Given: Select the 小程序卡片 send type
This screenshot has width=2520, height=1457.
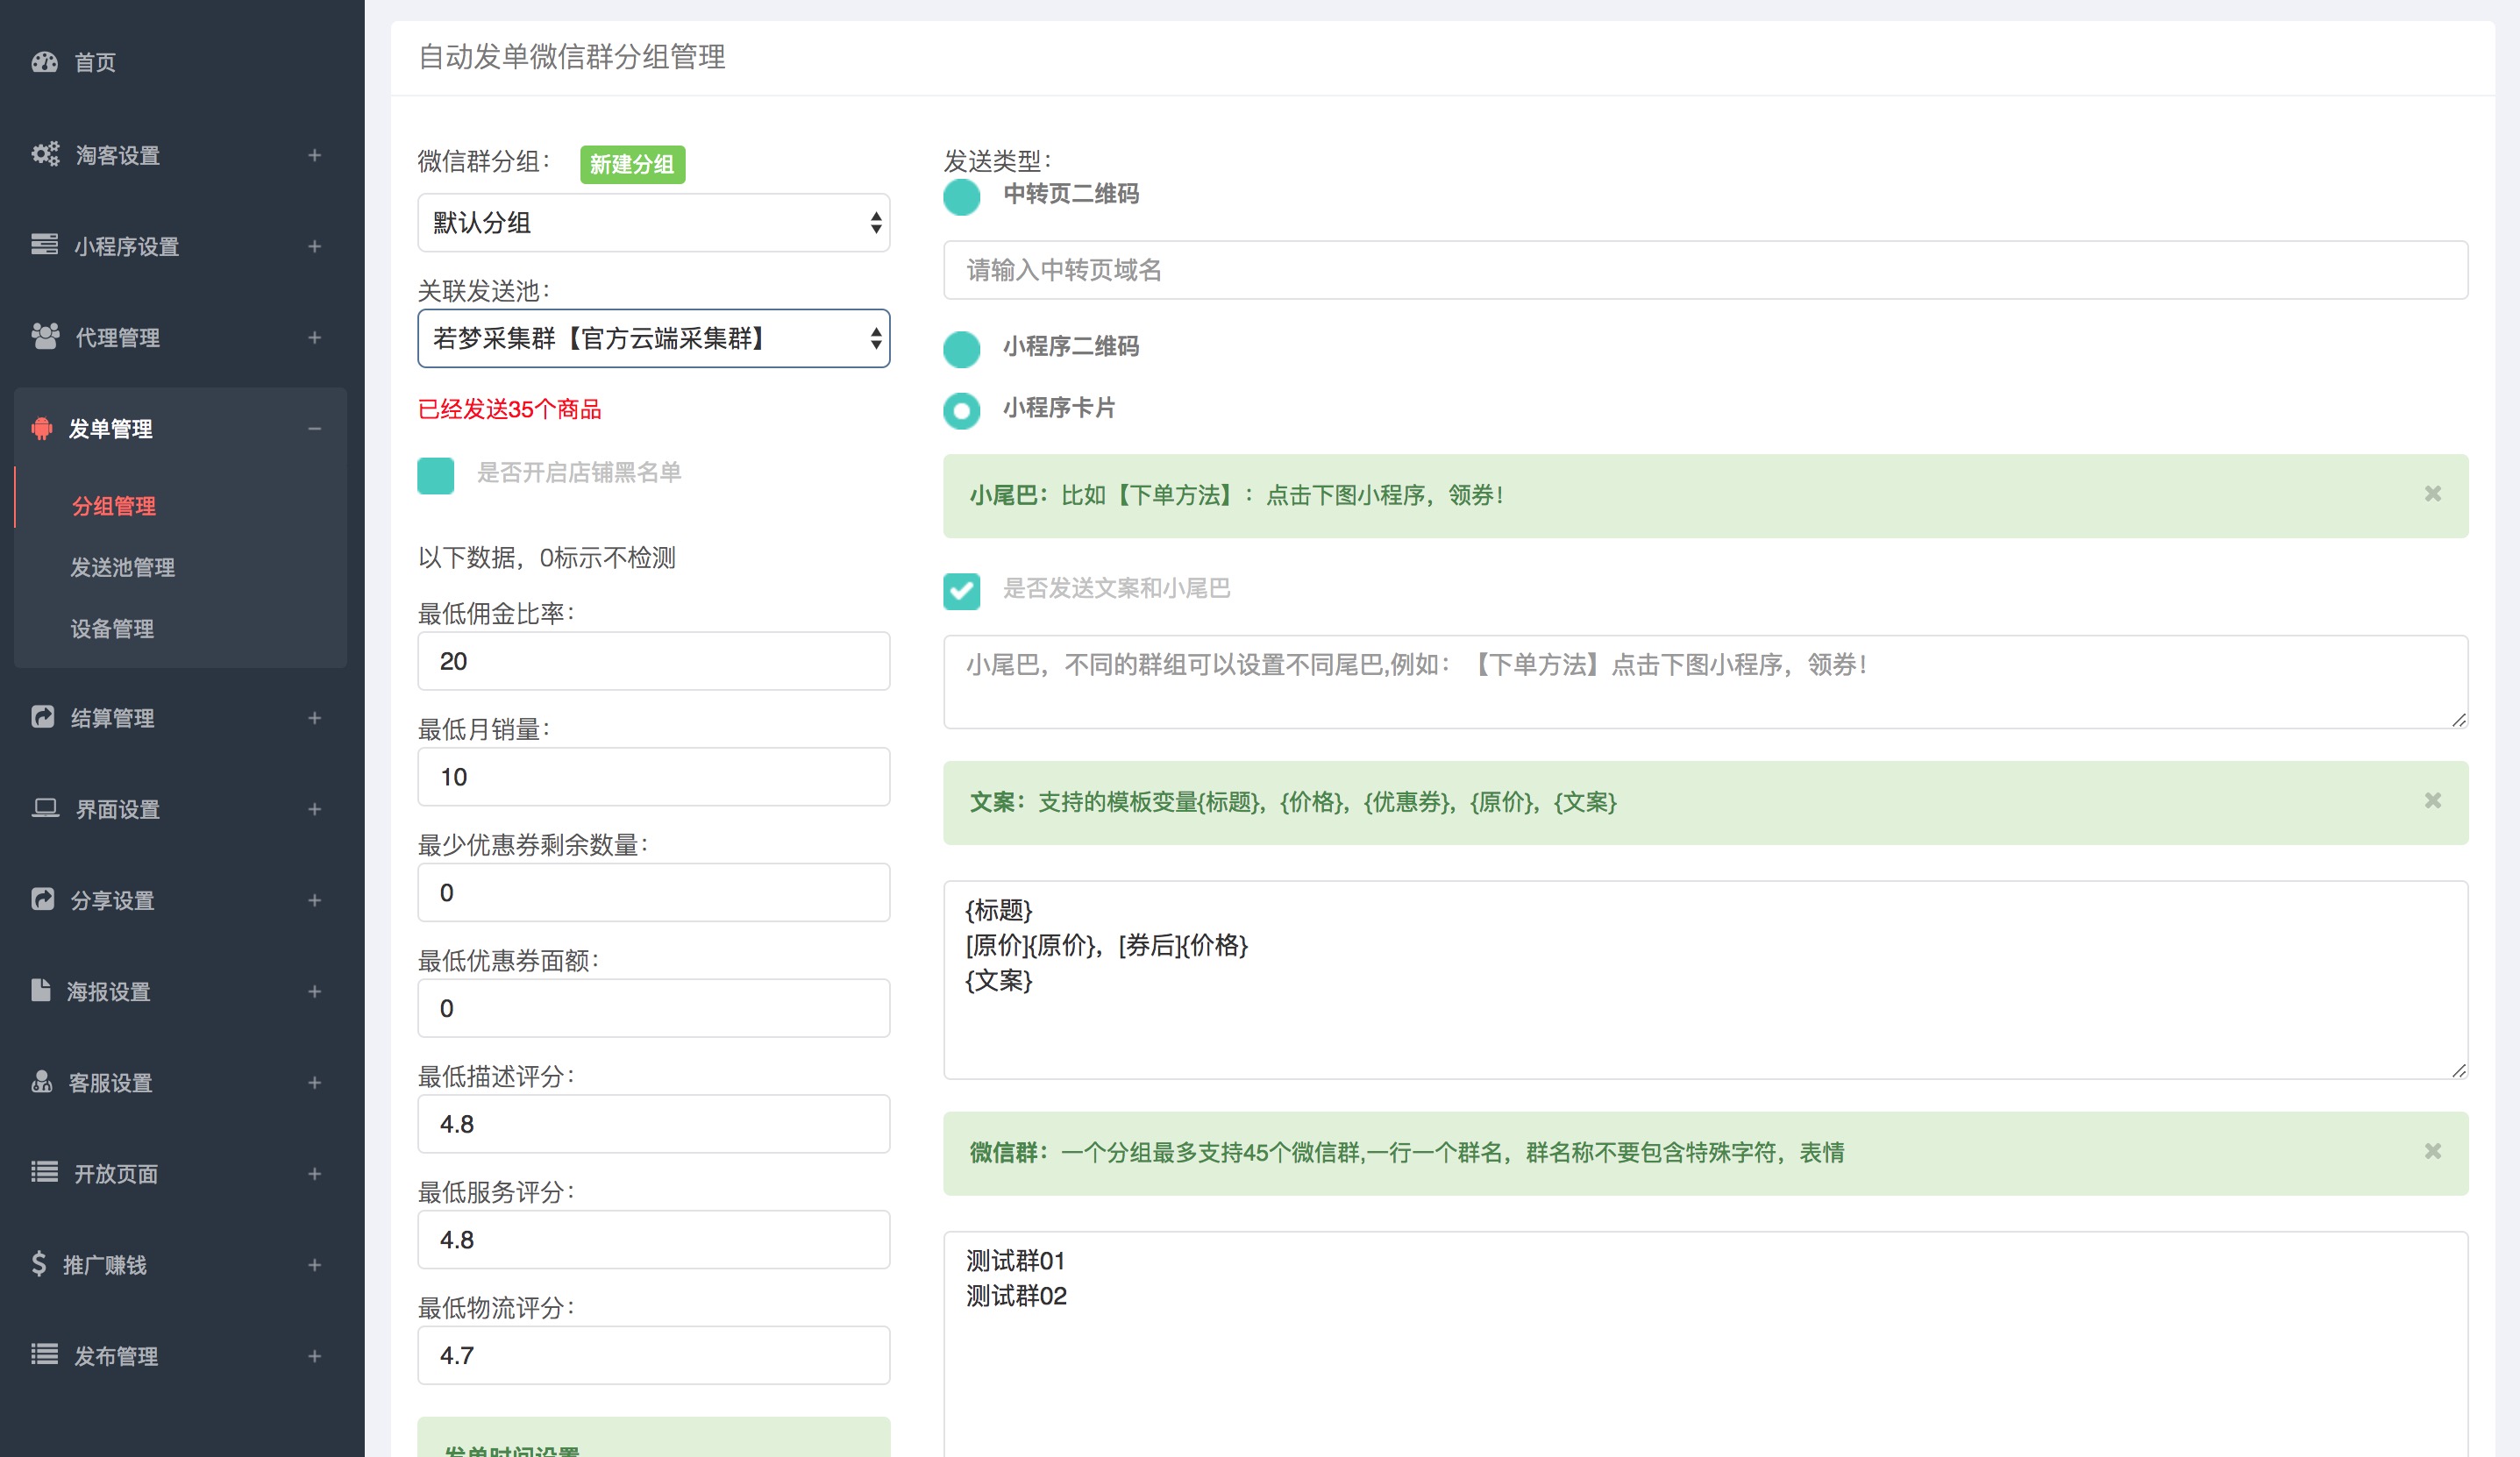Looking at the screenshot, I should (962, 410).
